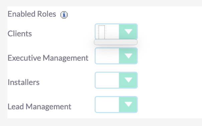Click the Clients role label
The width and height of the screenshot is (202, 126).
(x=20, y=34)
